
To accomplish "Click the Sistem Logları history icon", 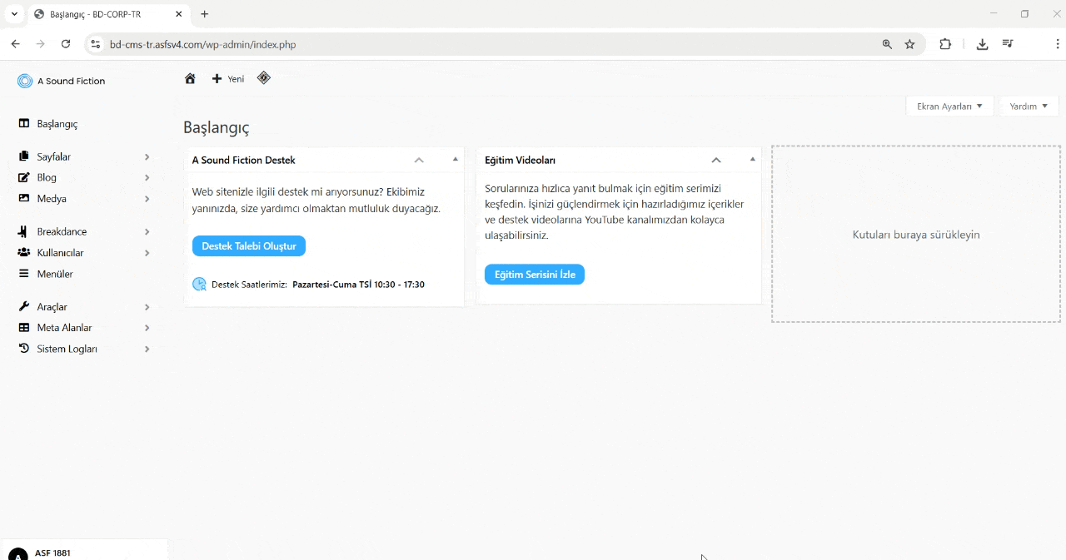I will 24,349.
